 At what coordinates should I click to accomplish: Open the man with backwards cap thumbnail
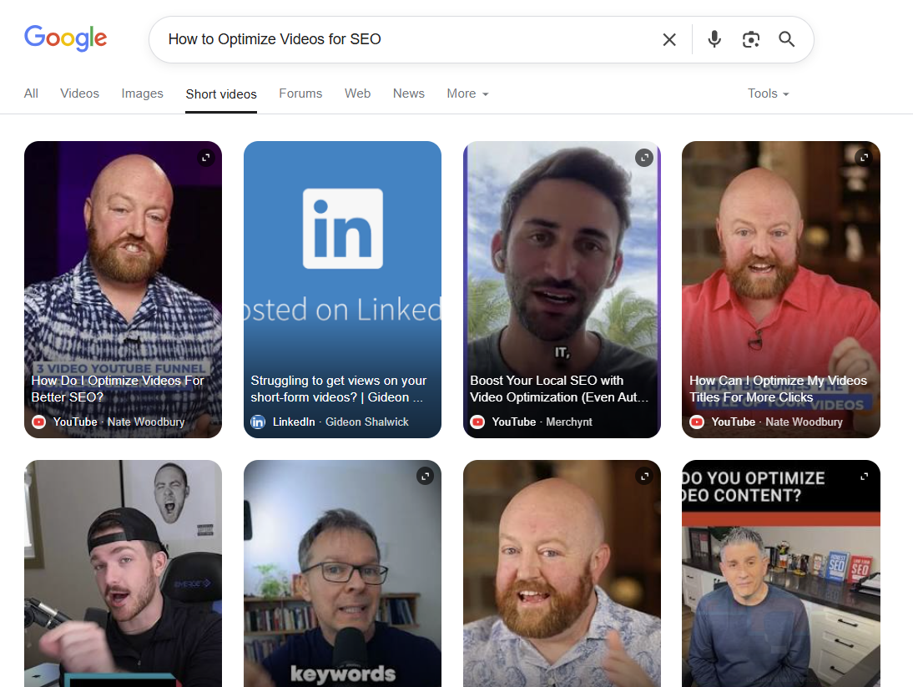tap(123, 573)
